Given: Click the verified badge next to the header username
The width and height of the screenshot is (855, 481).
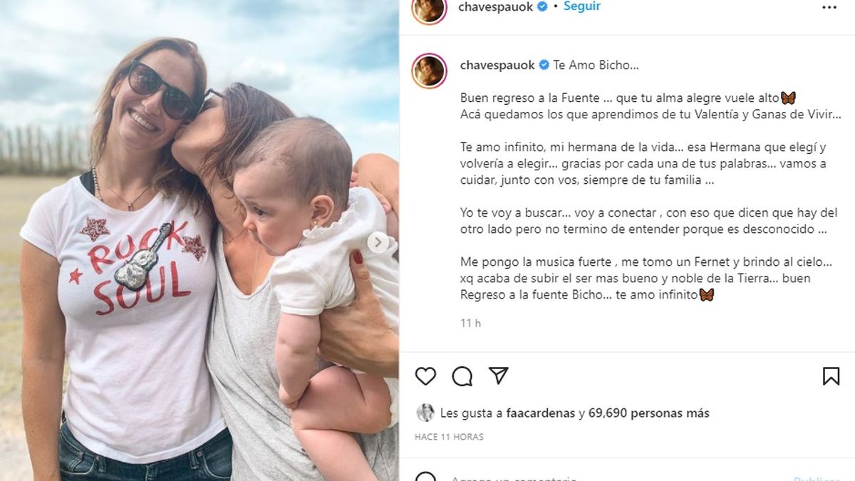Looking at the screenshot, I should 541,6.
